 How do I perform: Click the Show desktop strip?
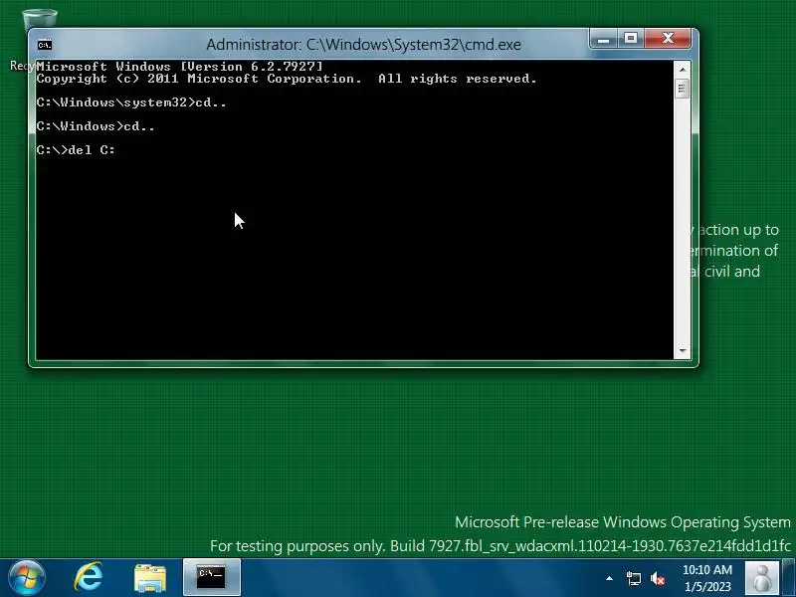tap(789, 578)
